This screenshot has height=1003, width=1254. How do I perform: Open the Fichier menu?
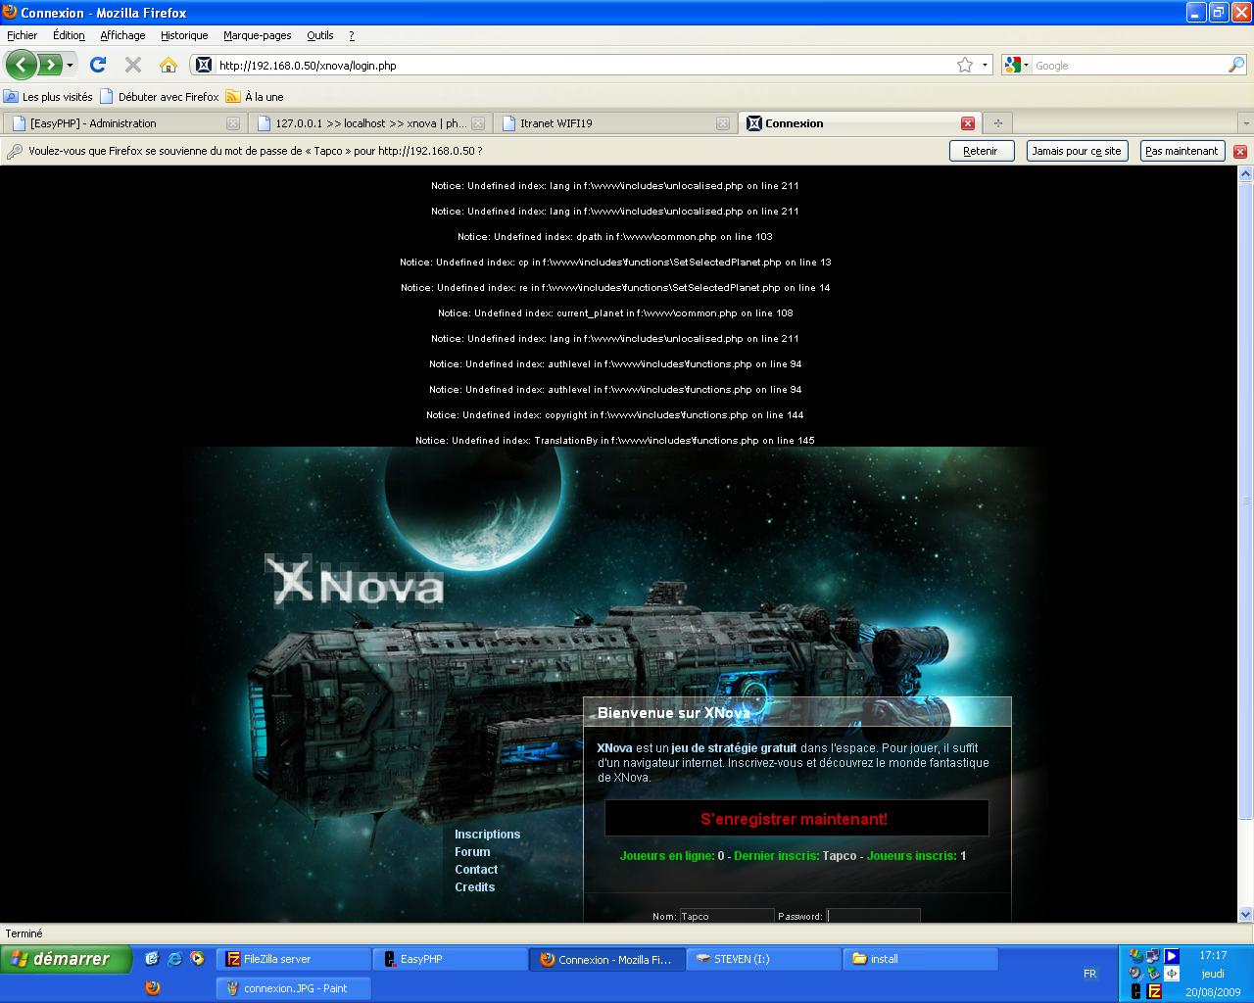[22, 35]
